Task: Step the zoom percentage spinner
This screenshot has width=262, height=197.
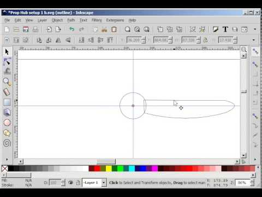Action: pyautogui.click(x=252, y=183)
